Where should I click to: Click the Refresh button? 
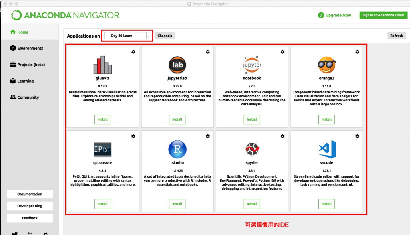tap(396, 36)
